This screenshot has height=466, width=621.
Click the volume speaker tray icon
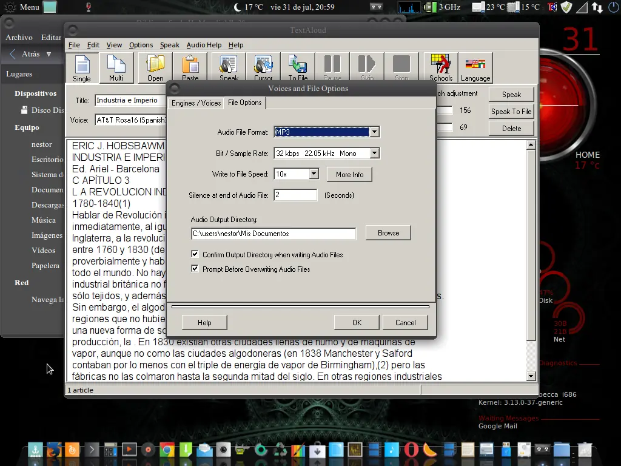[552, 7]
